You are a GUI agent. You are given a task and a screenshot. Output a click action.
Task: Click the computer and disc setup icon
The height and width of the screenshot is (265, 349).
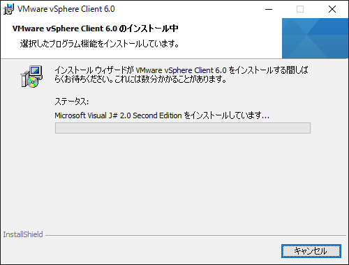(x=31, y=77)
